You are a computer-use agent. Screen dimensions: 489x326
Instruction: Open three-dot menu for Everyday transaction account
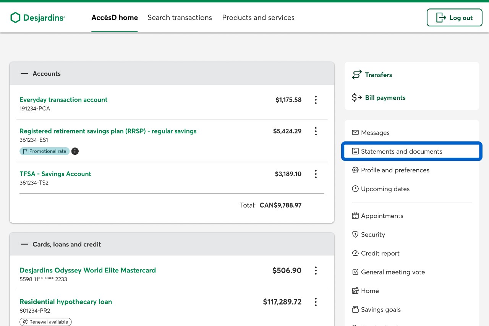[x=316, y=100]
